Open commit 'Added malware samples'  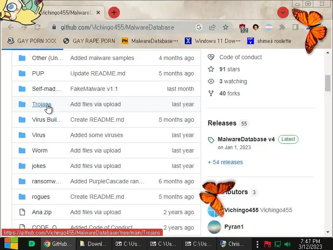point(102,58)
